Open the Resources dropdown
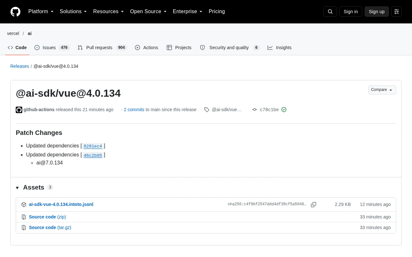This screenshot has width=412, height=257. [108, 12]
